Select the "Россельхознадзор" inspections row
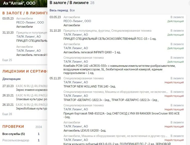Viewport: 190px width, 145px height. [x=15, y=140]
